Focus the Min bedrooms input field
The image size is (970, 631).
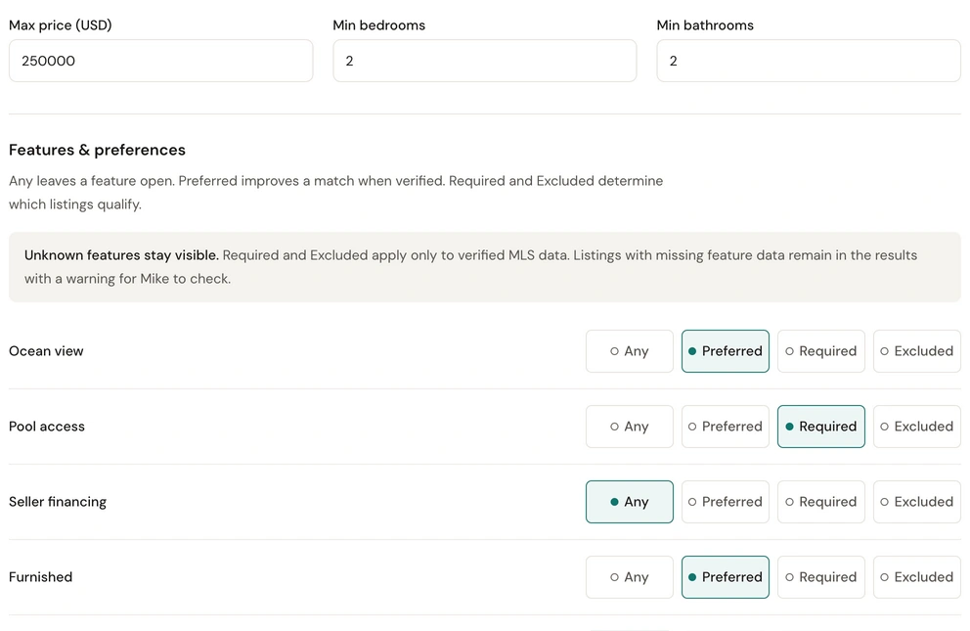(x=484, y=61)
